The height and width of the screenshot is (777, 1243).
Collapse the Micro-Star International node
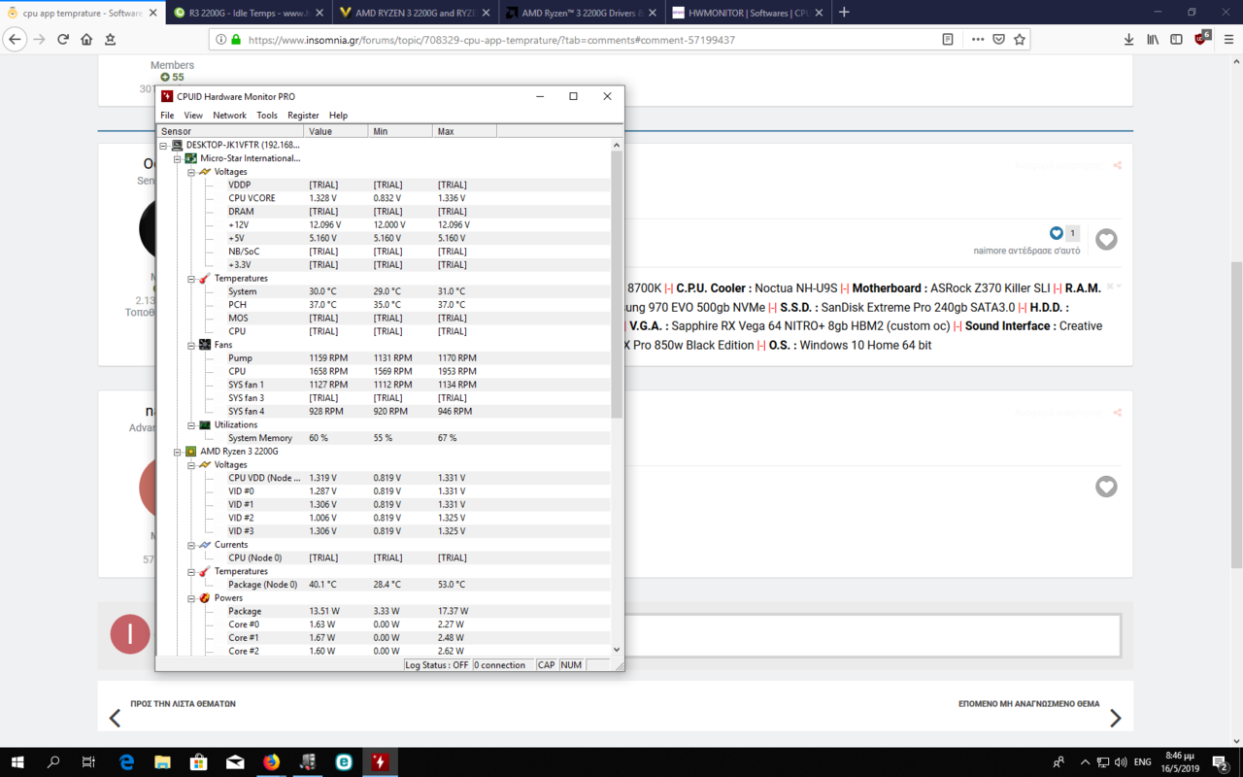tap(178, 158)
